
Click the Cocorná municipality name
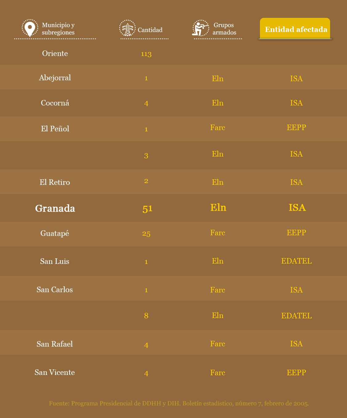click(55, 103)
